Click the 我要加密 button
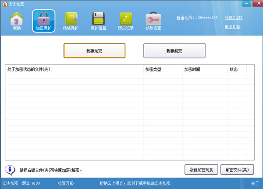This screenshot has height=189, width=263. (x=94, y=51)
